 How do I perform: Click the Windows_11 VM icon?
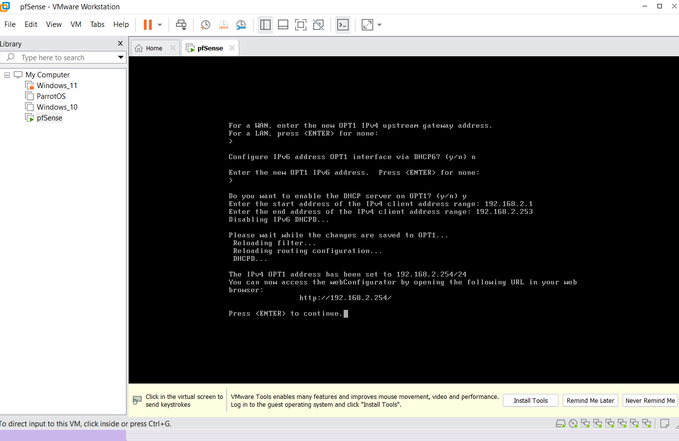click(x=29, y=85)
